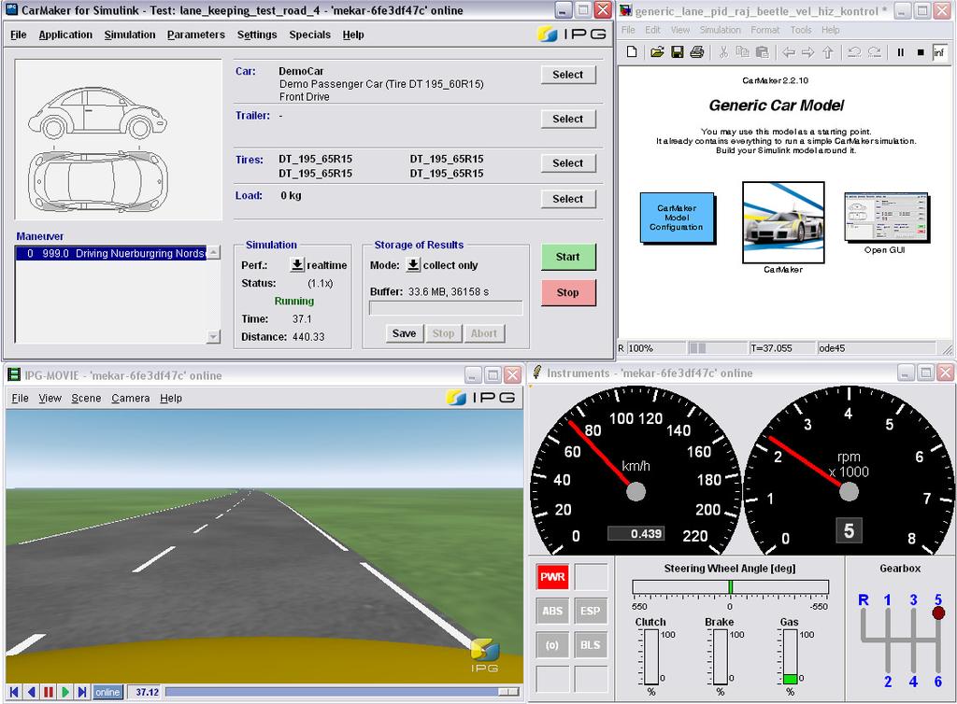
Task: Open the Mode collect only dropdown
Action: pyautogui.click(x=413, y=264)
